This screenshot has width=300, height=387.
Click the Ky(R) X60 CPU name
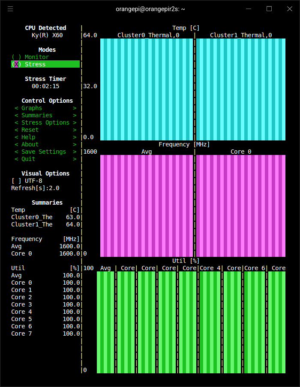47,35
